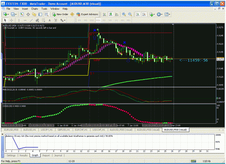Click the 0.9173 current price label
226x164 pixels.
[x=220, y=59]
